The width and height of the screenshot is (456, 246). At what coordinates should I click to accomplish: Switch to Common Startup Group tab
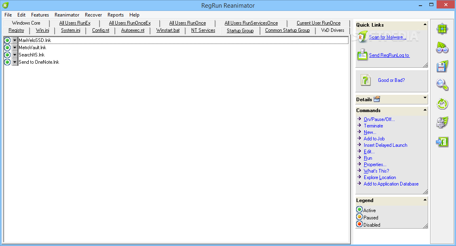coord(287,30)
